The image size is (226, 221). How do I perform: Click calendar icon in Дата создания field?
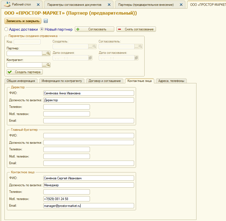click(x=90, y=58)
